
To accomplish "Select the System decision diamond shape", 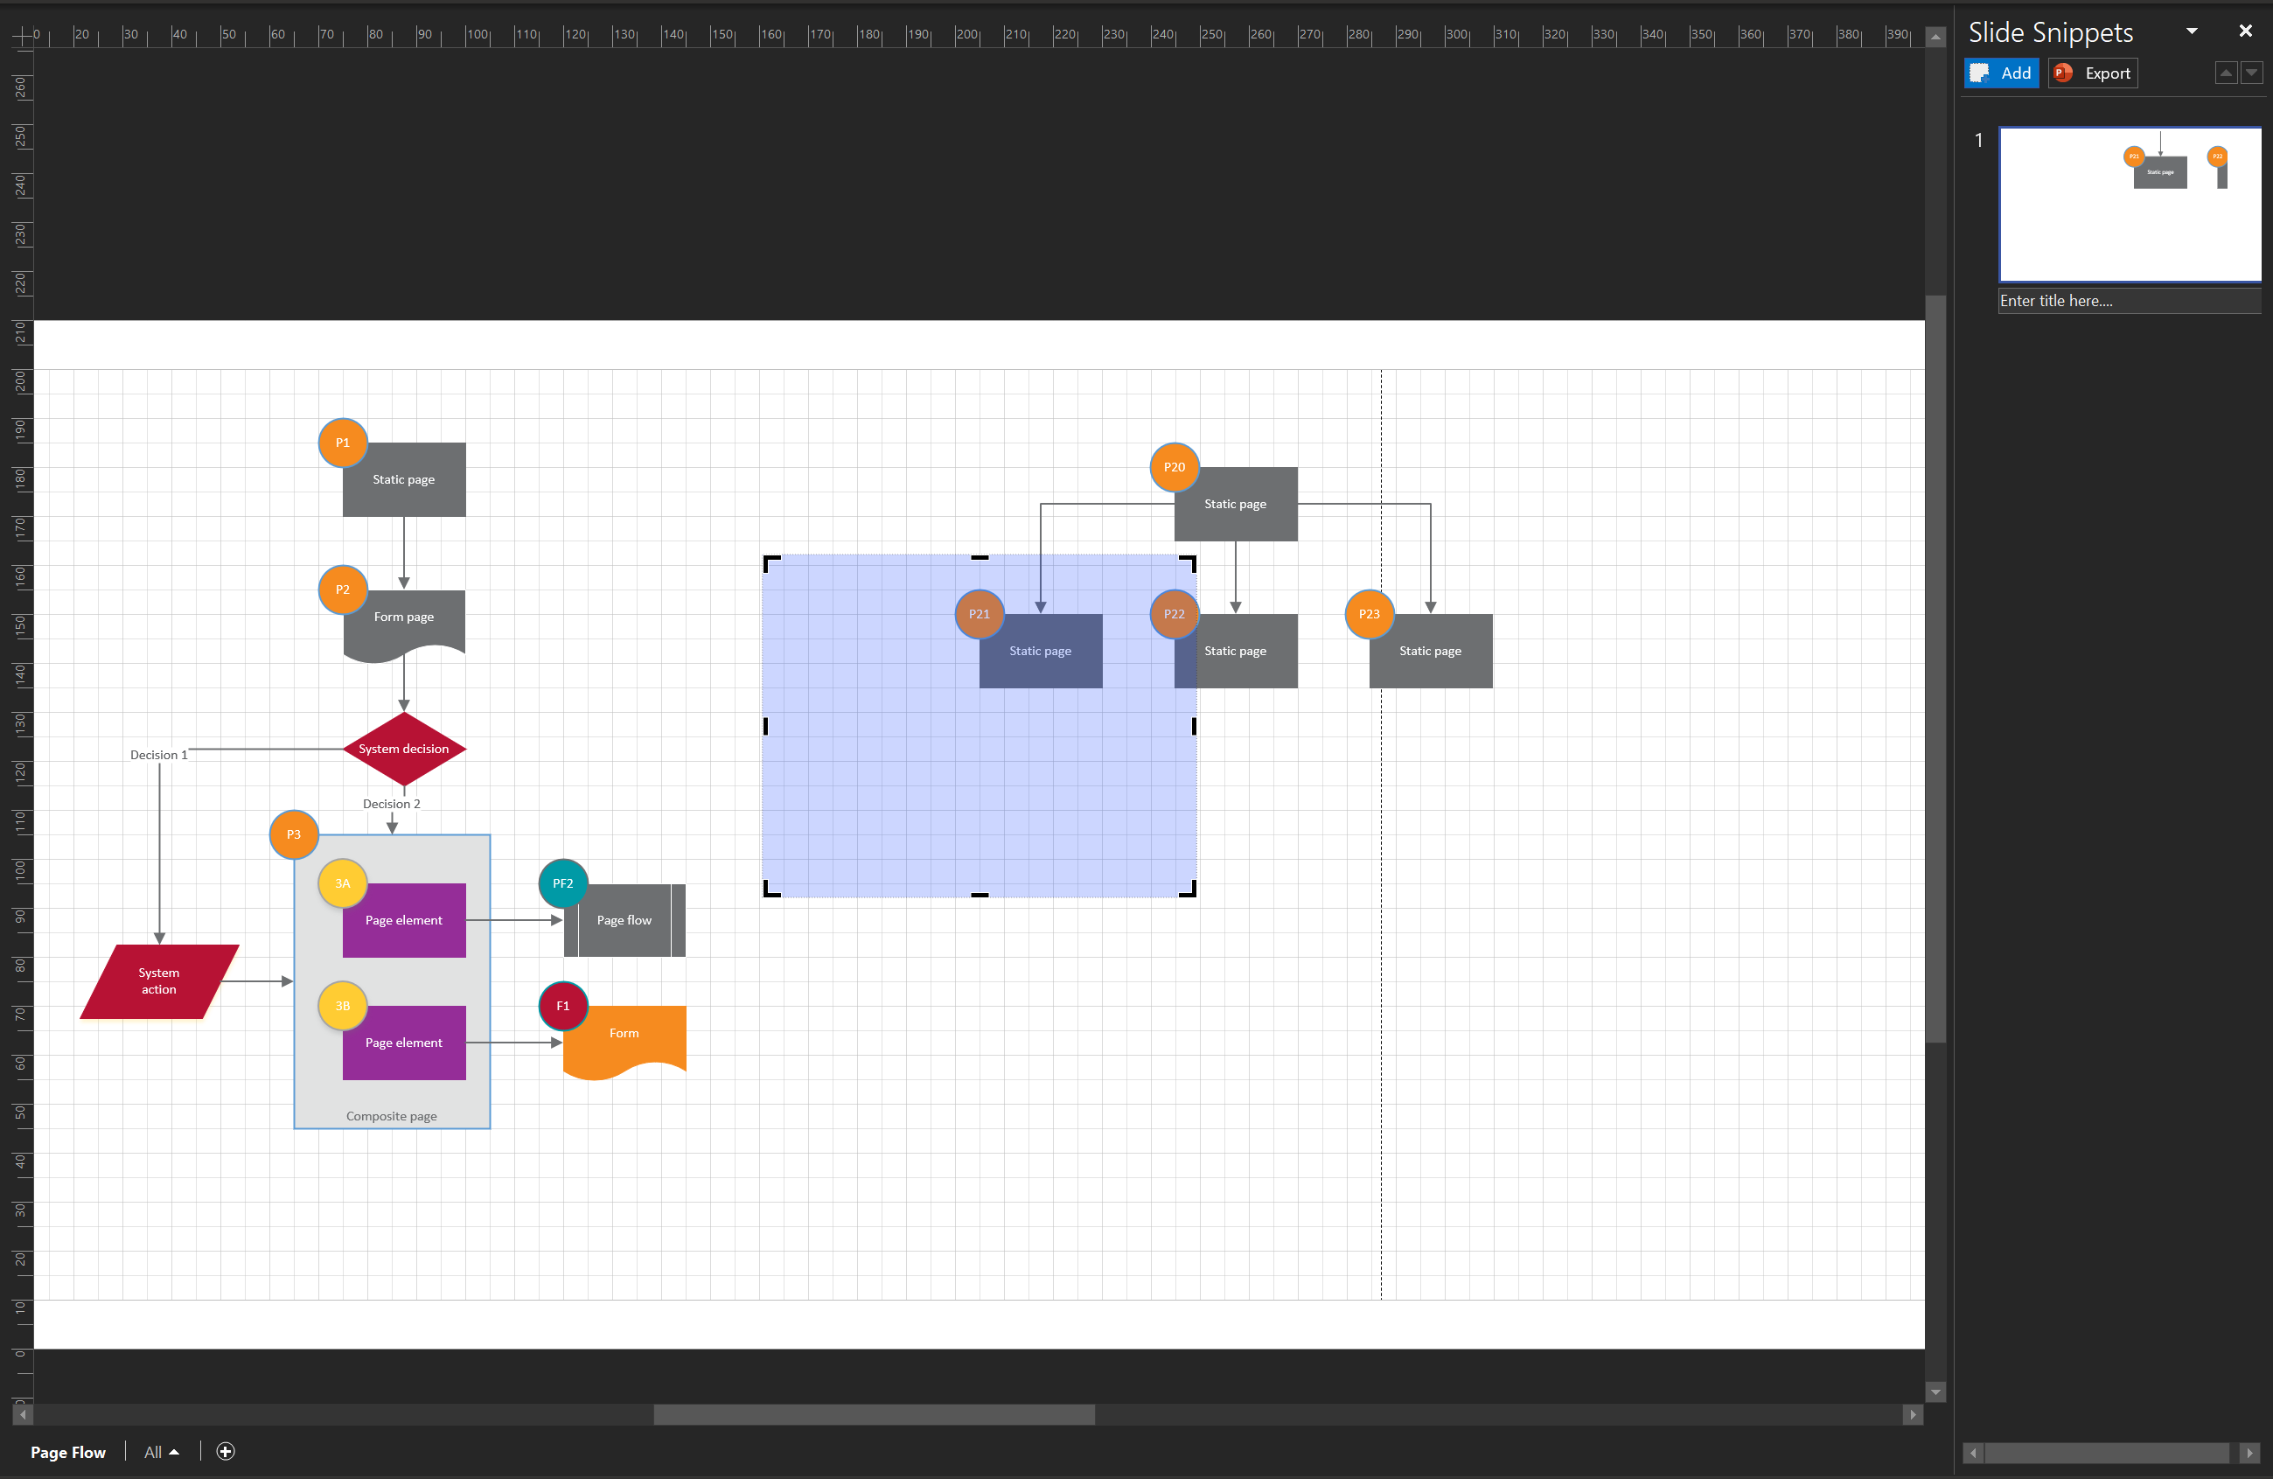I will coord(402,749).
